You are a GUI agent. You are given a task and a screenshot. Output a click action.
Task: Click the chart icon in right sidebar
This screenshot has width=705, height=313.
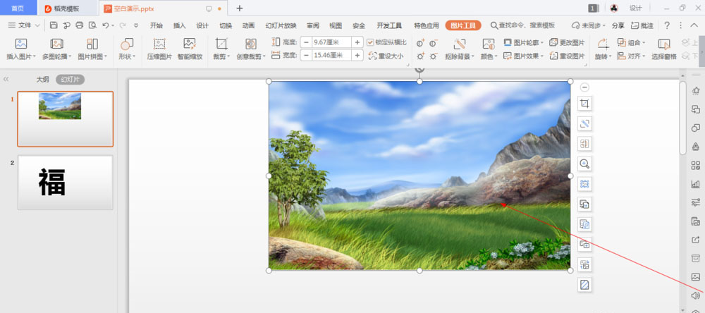696,184
